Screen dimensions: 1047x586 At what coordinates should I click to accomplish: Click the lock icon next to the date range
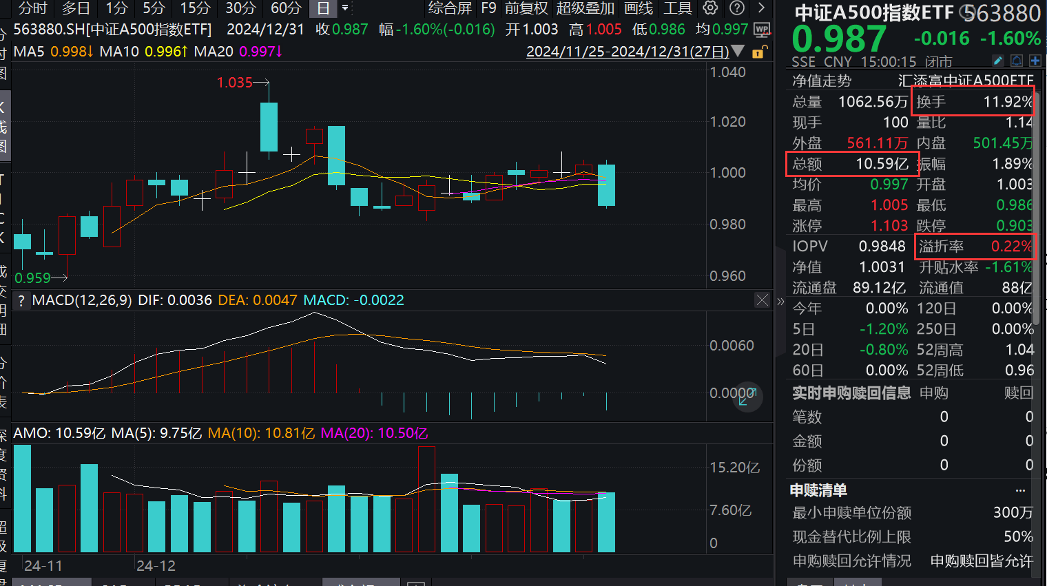pyautogui.click(x=759, y=51)
